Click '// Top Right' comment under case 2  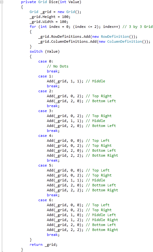pyautogui.click(x=99, y=96)
